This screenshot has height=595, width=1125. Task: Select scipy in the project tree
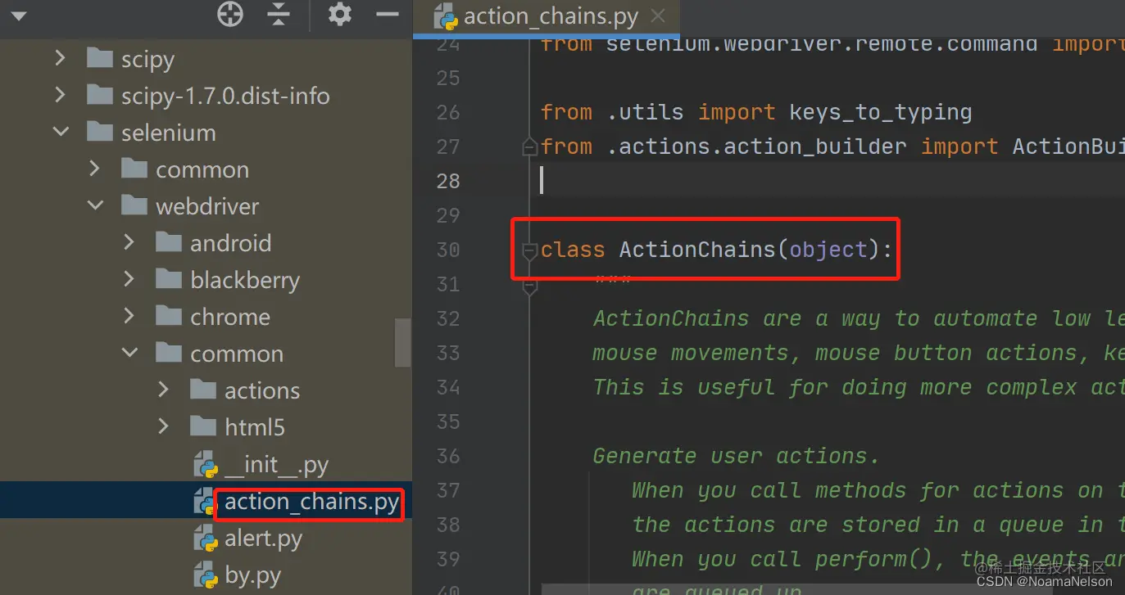pyautogui.click(x=147, y=59)
